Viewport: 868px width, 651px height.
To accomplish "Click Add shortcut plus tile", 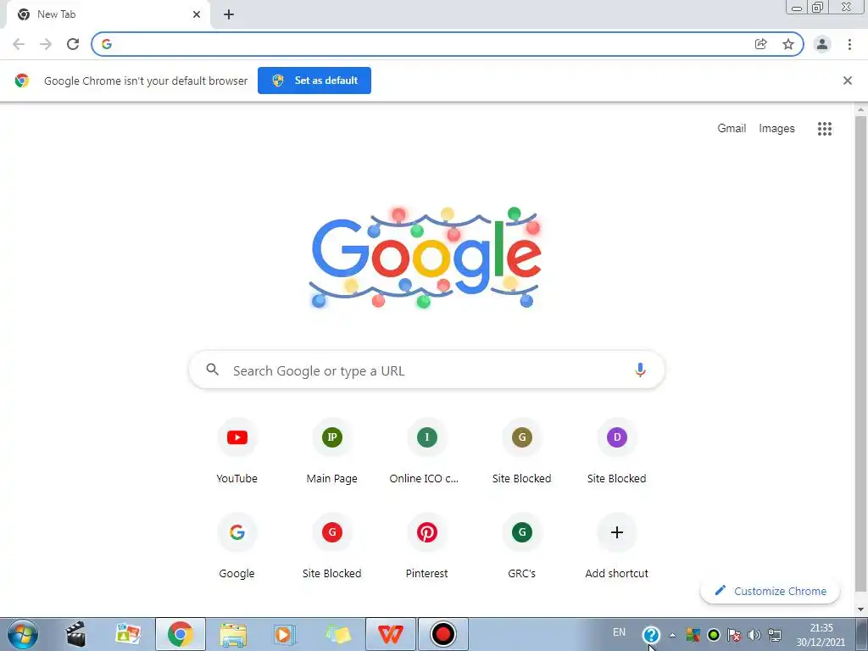I will pos(617,547).
